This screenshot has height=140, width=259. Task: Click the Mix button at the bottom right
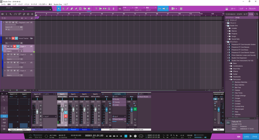pyautogui.click(x=246, y=137)
